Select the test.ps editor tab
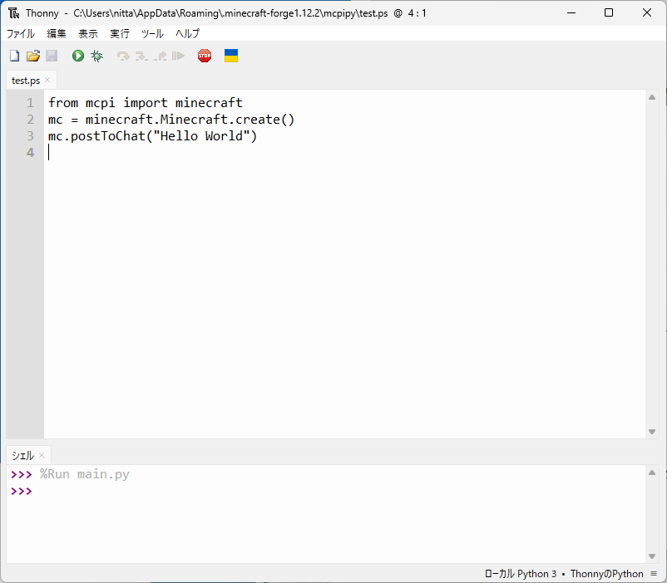The height and width of the screenshot is (583, 667). coord(26,81)
